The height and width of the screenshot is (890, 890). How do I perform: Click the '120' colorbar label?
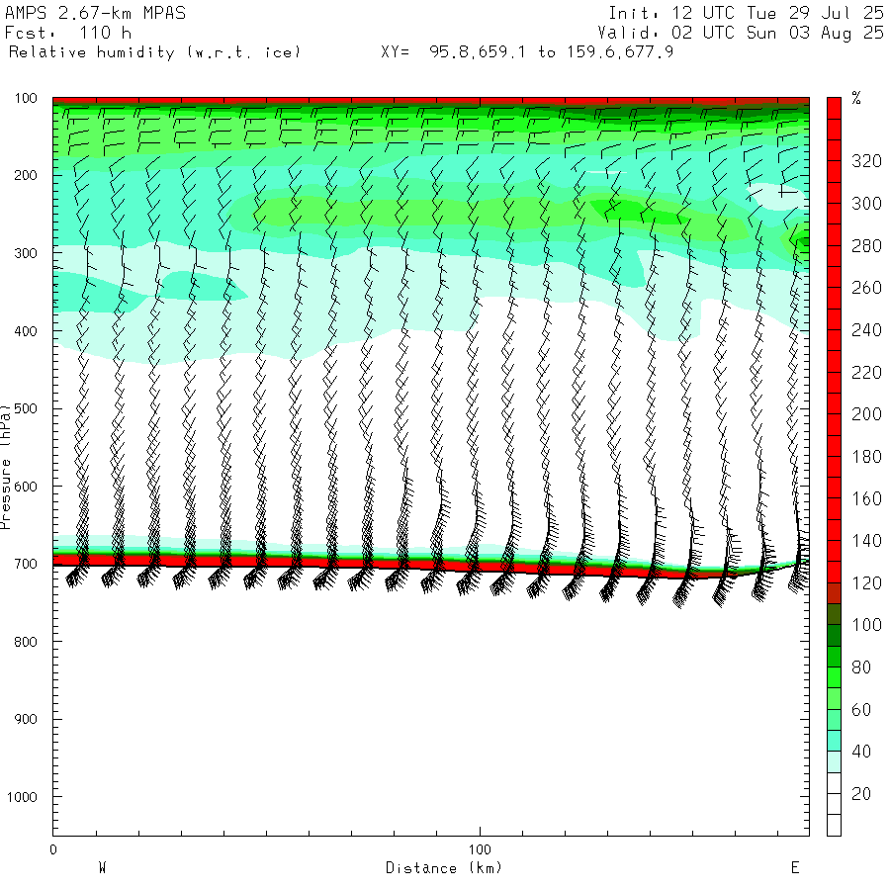(x=866, y=582)
